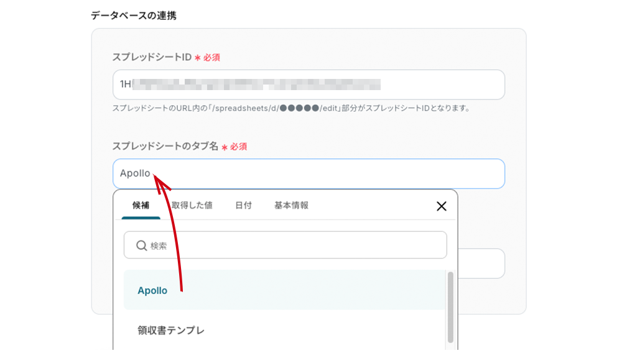Select the 日付 tab
Image resolution: width=622 pixels, height=353 pixels.
click(x=243, y=205)
